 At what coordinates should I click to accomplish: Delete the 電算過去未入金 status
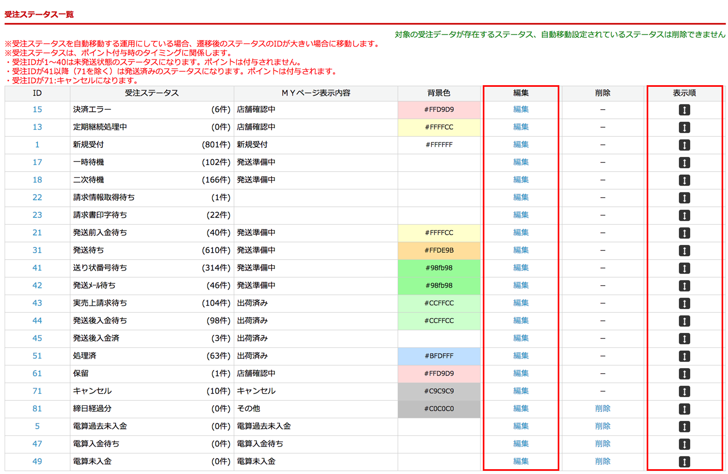(x=602, y=426)
